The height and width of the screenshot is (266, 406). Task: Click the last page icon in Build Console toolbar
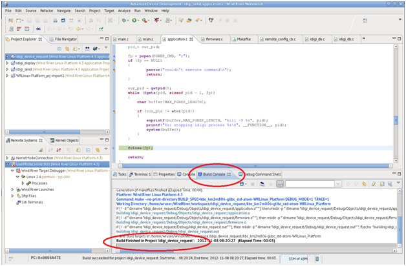390,184
